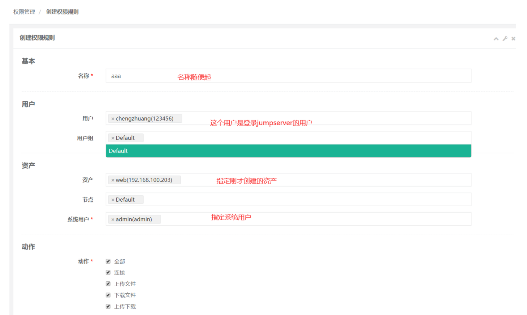This screenshot has height=315, width=527.
Task: Click 创建权限规则 breadcrumb item
Action: pos(62,12)
